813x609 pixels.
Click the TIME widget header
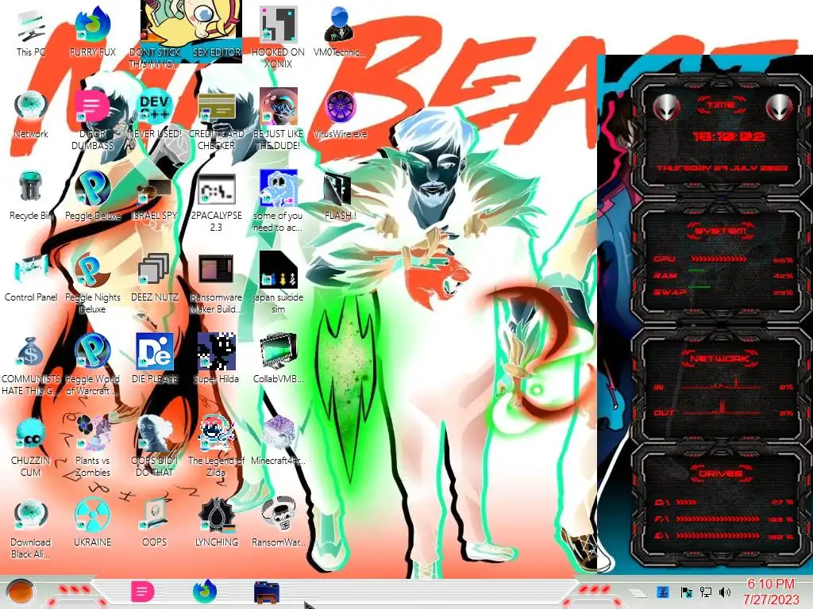click(x=721, y=105)
